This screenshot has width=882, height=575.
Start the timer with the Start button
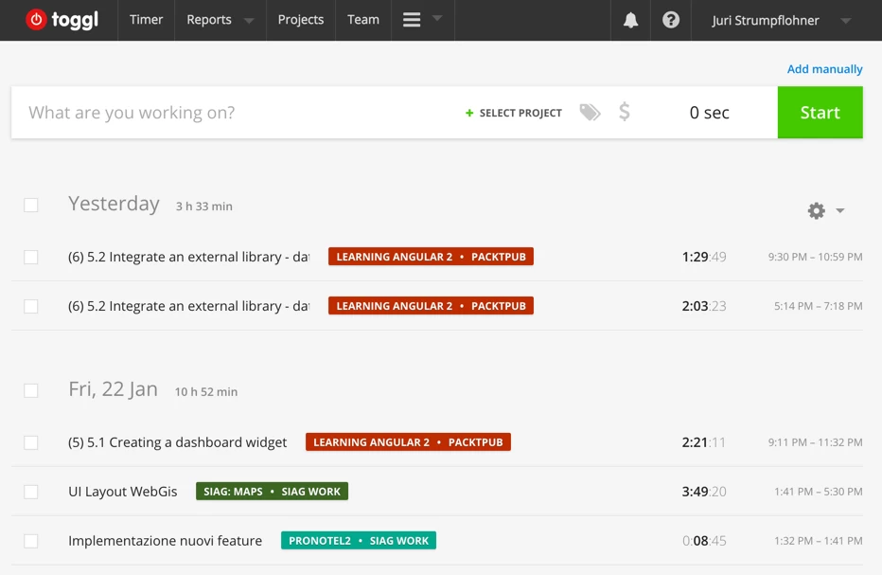(x=820, y=112)
